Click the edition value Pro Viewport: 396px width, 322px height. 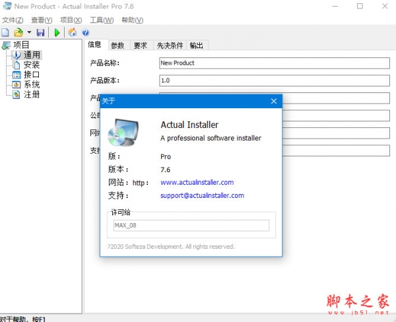click(166, 156)
